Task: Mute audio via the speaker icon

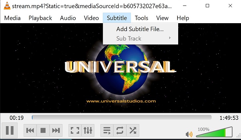Action: (x=189, y=134)
